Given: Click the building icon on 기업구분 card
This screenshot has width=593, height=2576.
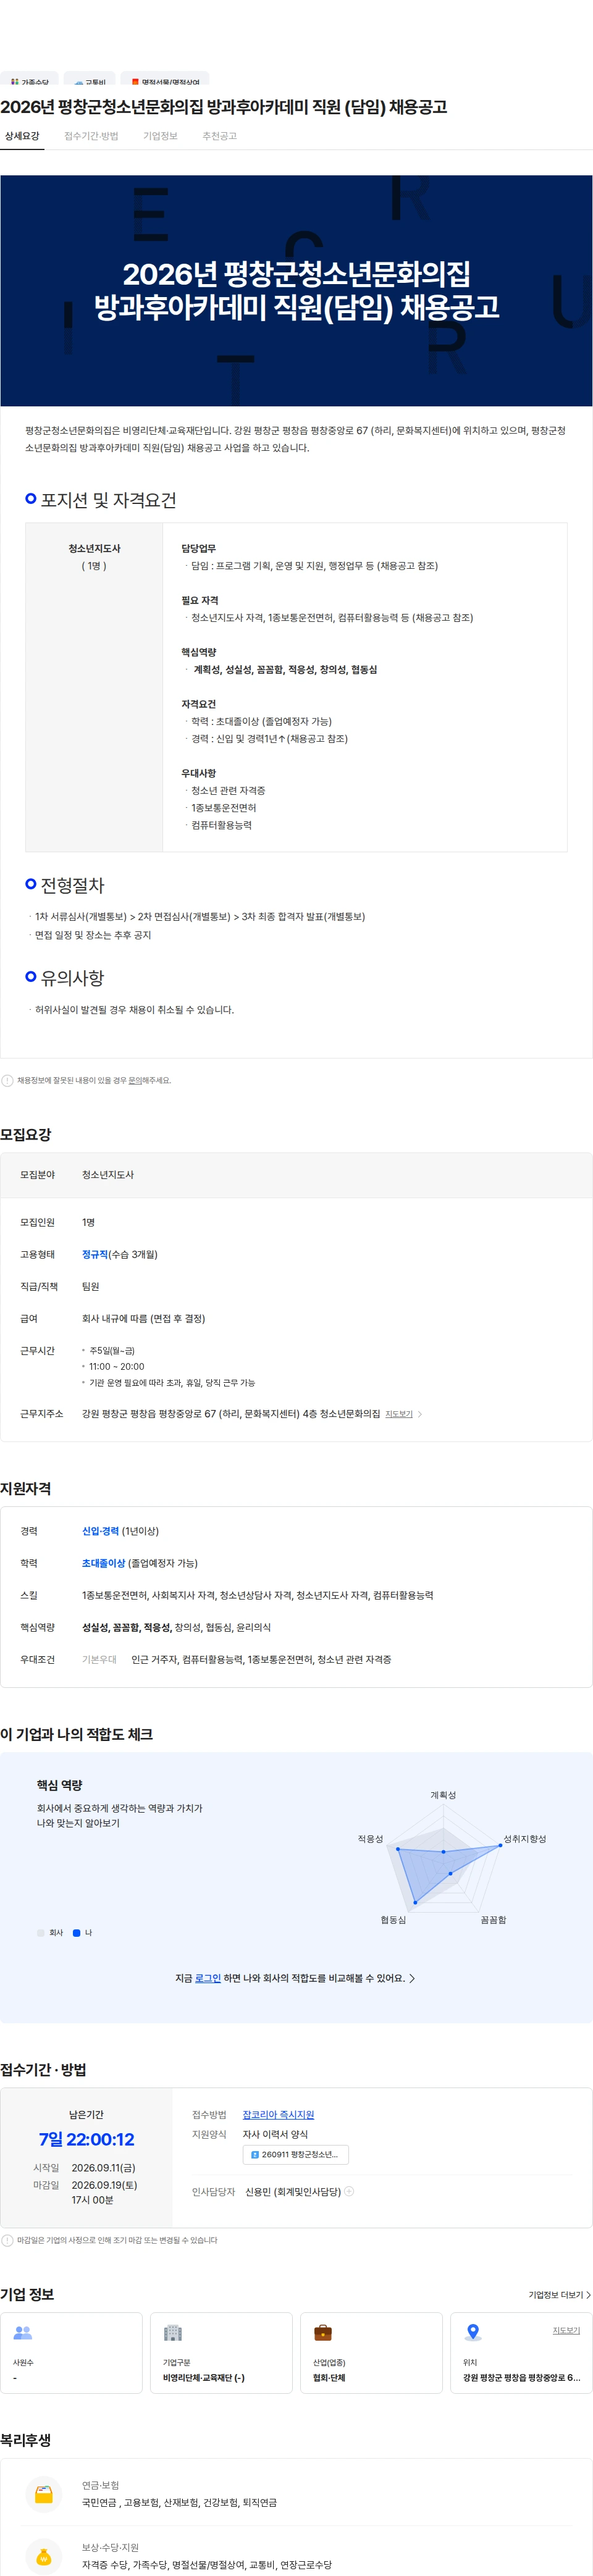Looking at the screenshot, I should (x=173, y=2333).
